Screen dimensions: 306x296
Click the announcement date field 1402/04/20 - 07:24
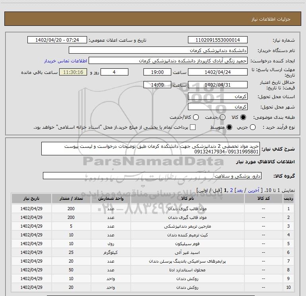[x=57, y=40]
